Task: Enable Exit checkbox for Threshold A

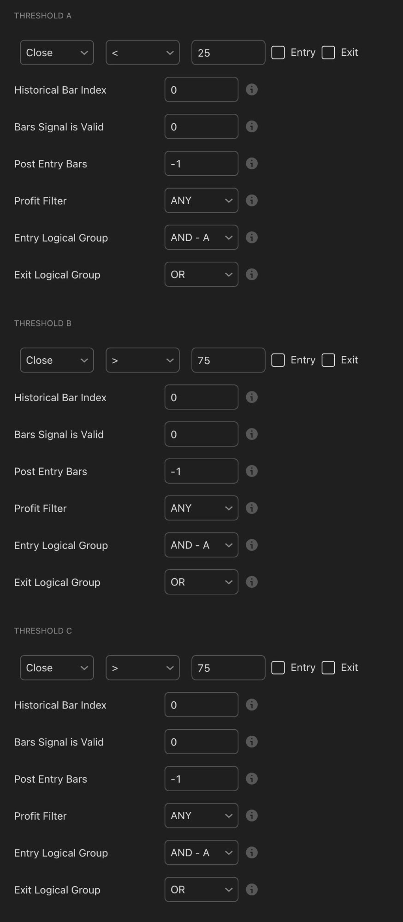Action: [328, 53]
